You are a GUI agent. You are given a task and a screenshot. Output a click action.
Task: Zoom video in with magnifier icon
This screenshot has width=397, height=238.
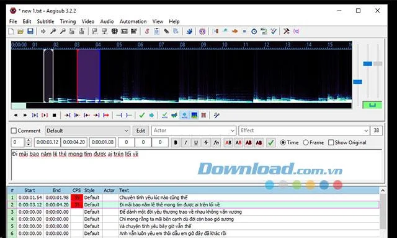click(x=53, y=32)
